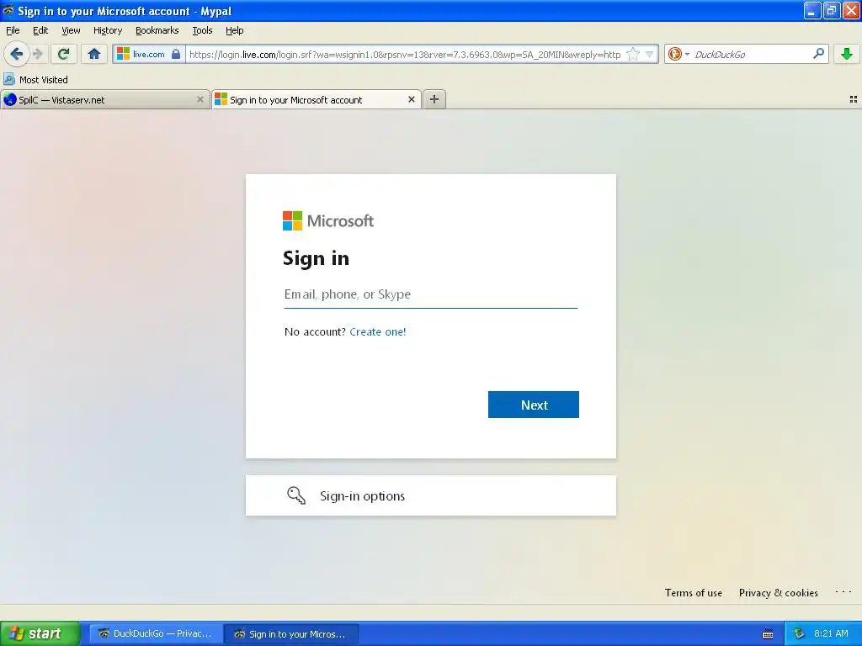
Task: Click the Email, phone, or Skype field
Action: [x=430, y=294]
